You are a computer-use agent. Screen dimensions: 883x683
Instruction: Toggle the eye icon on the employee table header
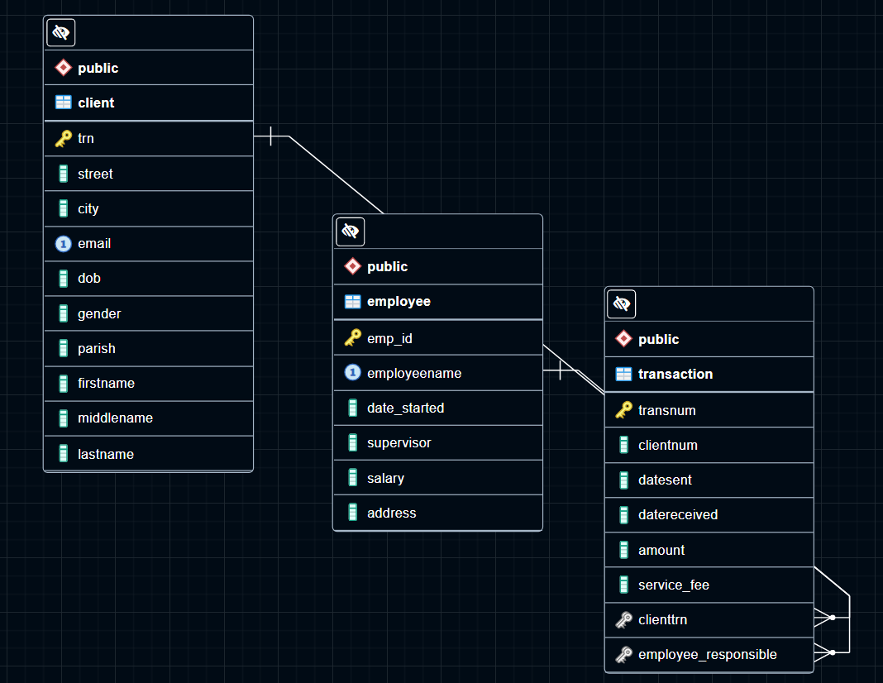350,232
